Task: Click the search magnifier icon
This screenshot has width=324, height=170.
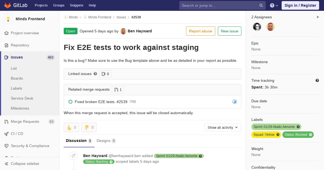Action: pyautogui.click(x=261, y=5)
